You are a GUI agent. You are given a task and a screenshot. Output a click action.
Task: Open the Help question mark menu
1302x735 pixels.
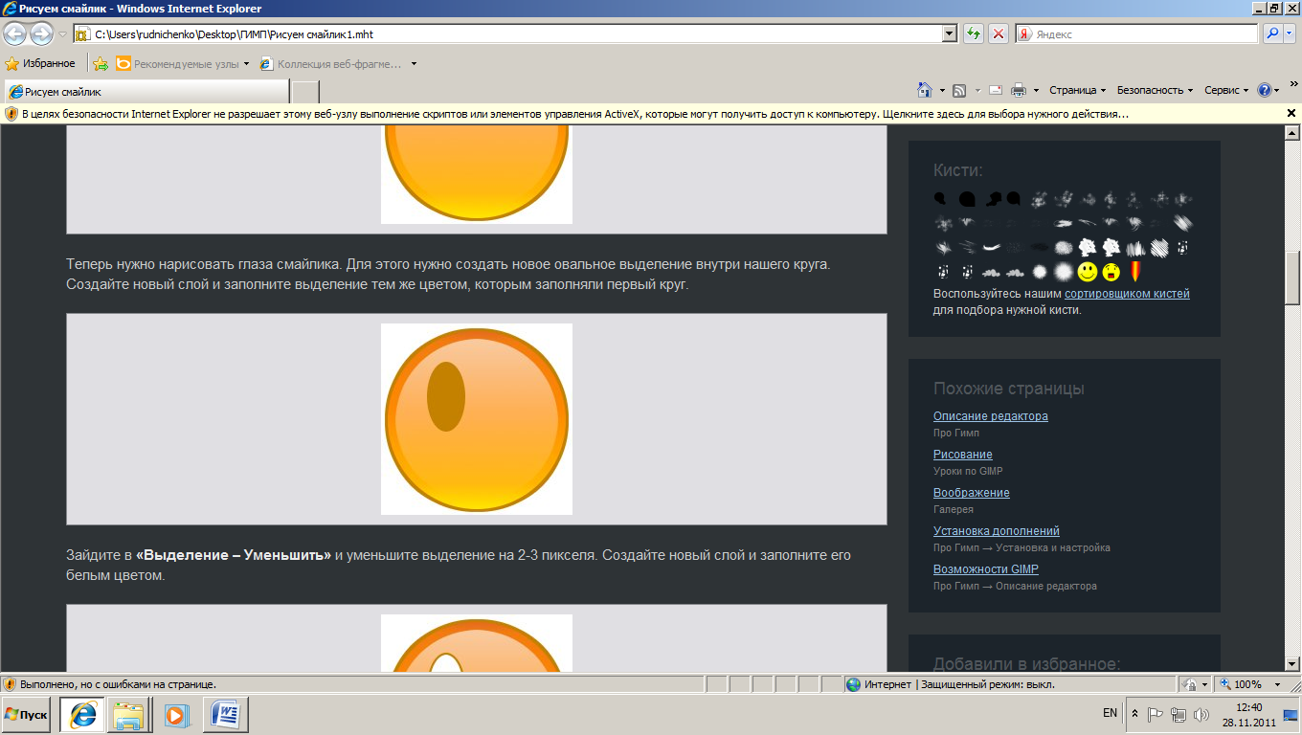[x=1268, y=90]
